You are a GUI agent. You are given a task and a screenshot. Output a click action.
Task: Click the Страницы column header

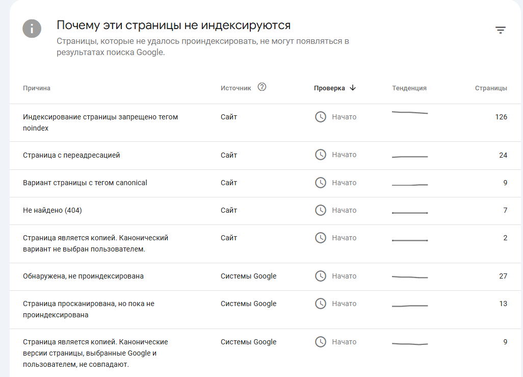(491, 88)
